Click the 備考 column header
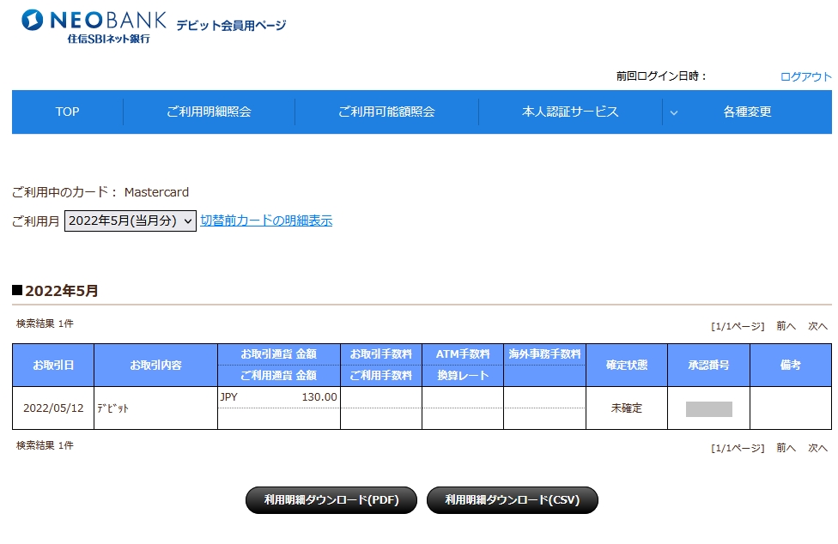 pyautogui.click(x=791, y=366)
